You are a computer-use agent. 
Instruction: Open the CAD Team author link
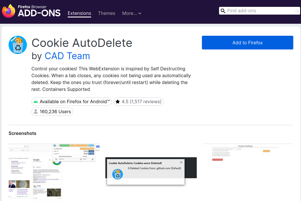(x=67, y=56)
